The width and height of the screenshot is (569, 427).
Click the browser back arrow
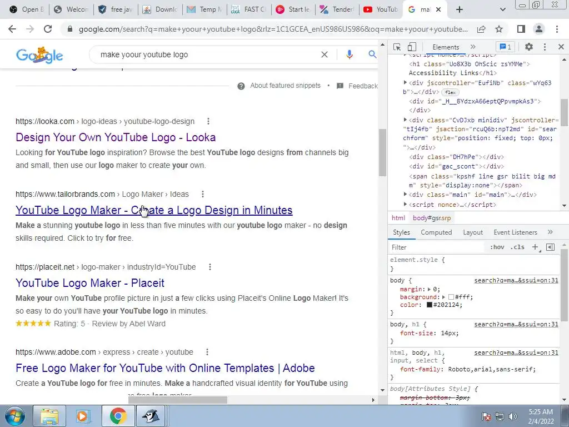(12, 29)
